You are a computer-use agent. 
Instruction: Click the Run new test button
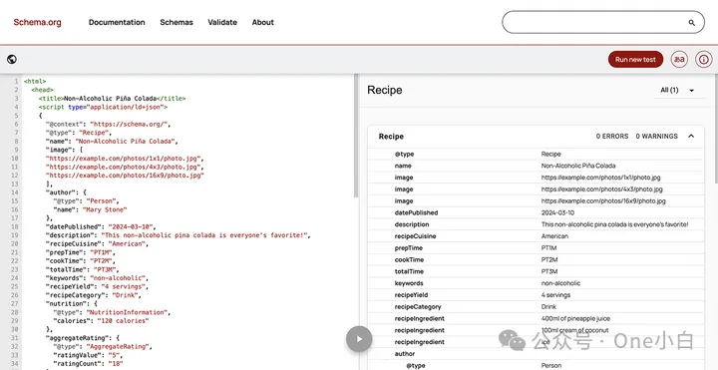coord(635,60)
